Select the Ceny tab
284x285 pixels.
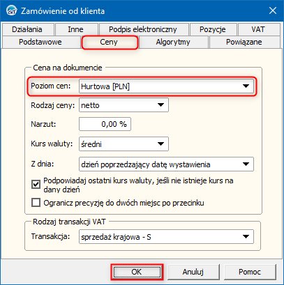(109, 42)
